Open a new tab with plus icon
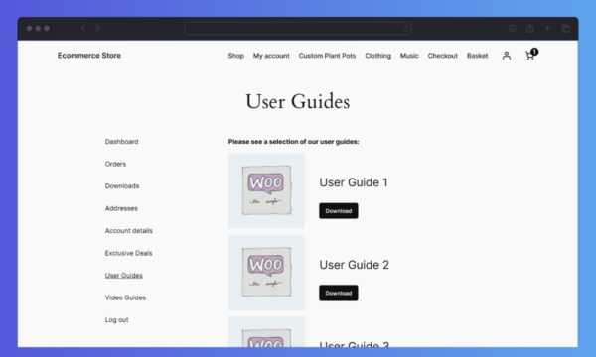The image size is (596, 357). coord(547,29)
